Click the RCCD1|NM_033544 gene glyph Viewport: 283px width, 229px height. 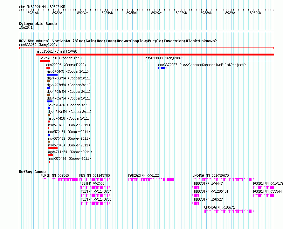point(264,195)
